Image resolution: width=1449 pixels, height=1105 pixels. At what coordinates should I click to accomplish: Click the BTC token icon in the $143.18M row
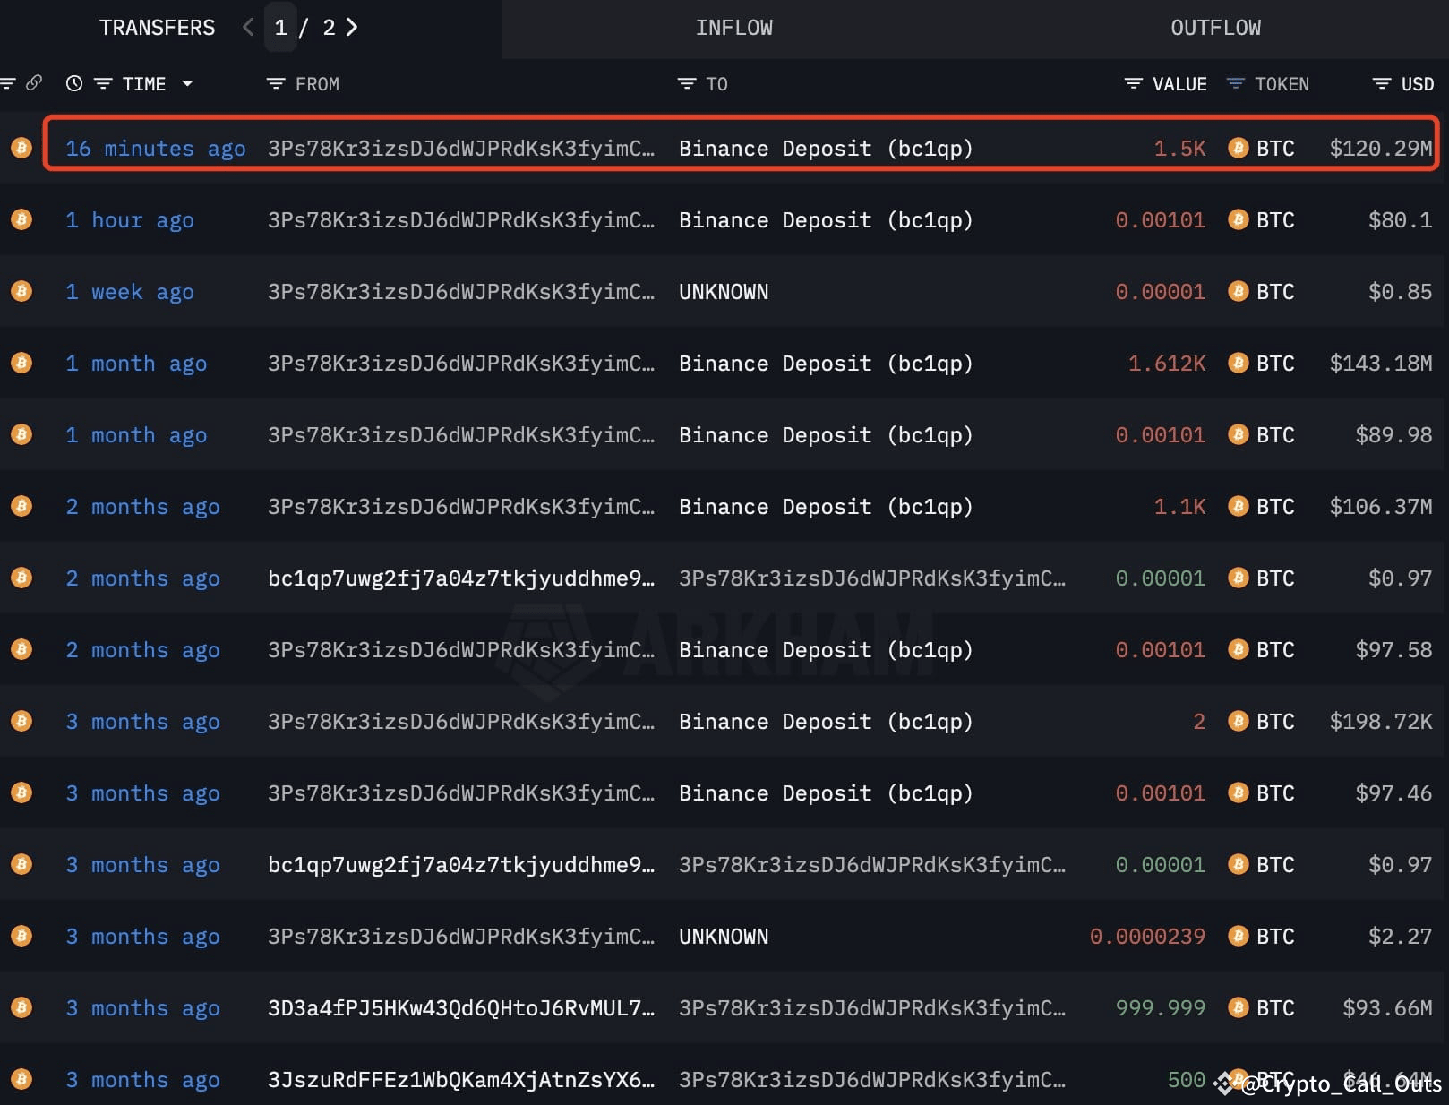coord(1239,363)
